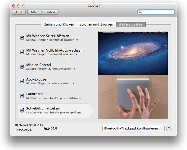
Task: Toggle Schreibtisch anzeigen checkbox
Action: click(22, 110)
